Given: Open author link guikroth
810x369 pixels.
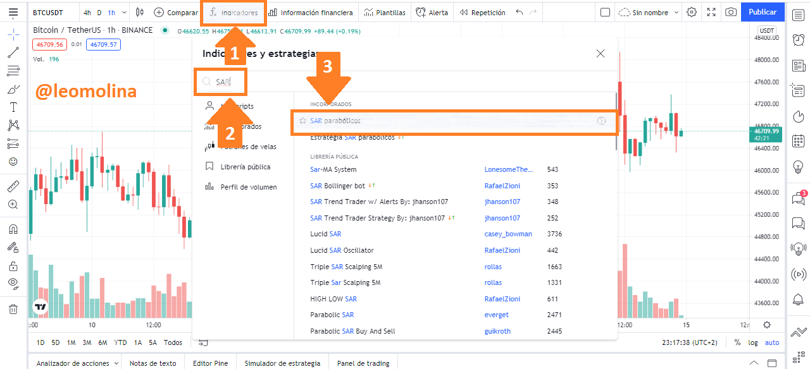Looking at the screenshot, I should pos(497,331).
